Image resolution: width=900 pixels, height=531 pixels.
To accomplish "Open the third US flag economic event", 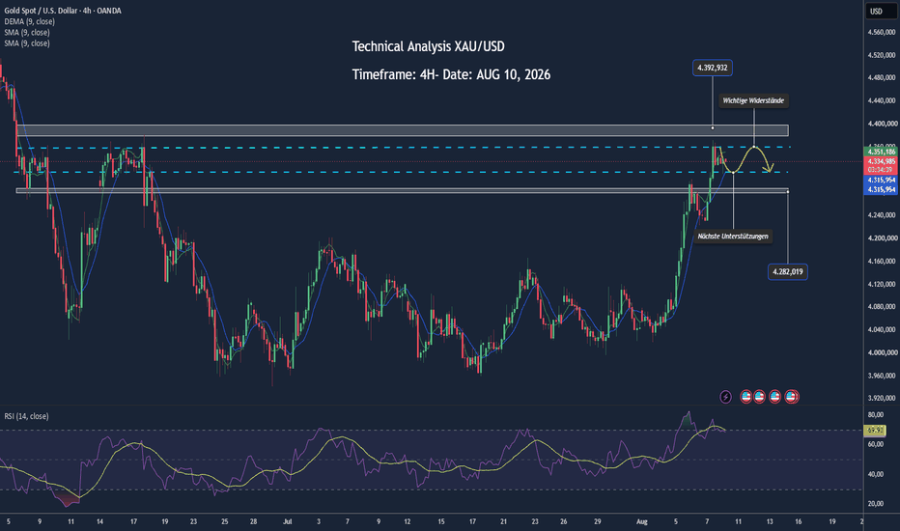I will point(774,397).
